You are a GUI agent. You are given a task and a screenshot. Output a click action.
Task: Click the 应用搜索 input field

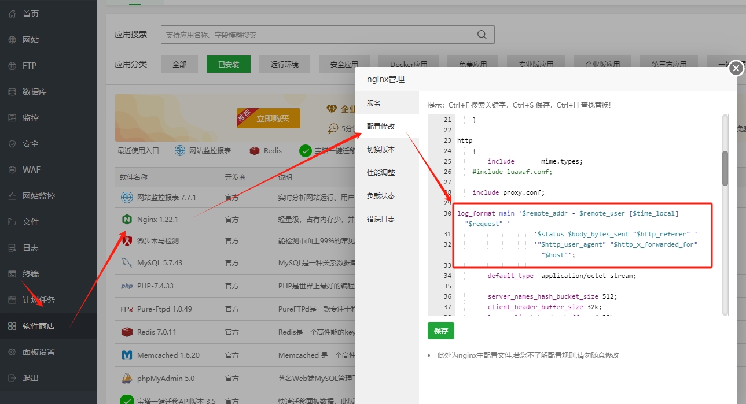click(x=328, y=35)
